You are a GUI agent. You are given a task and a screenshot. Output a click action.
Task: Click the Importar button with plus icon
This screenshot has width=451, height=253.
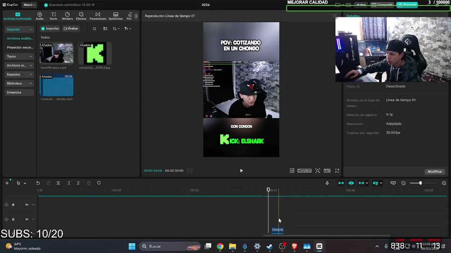[x=50, y=28]
